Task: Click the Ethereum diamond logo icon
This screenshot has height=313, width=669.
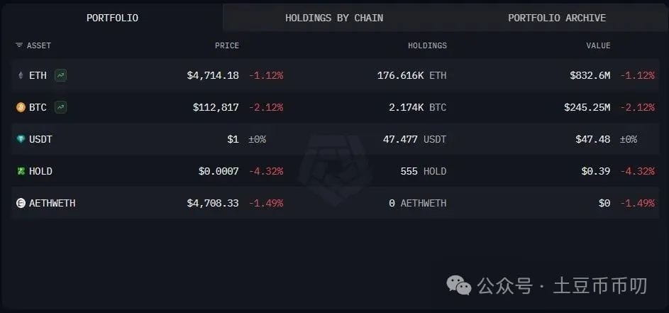Action: [x=21, y=75]
